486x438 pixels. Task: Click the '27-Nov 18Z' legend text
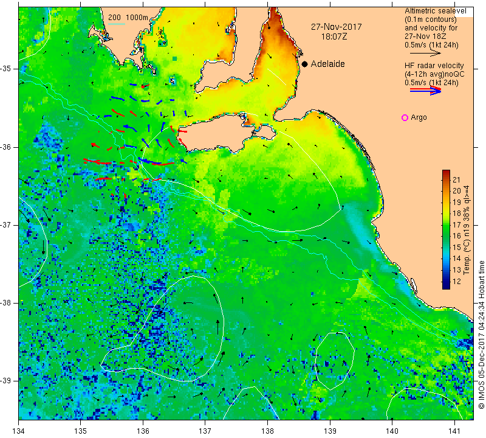click(425, 36)
